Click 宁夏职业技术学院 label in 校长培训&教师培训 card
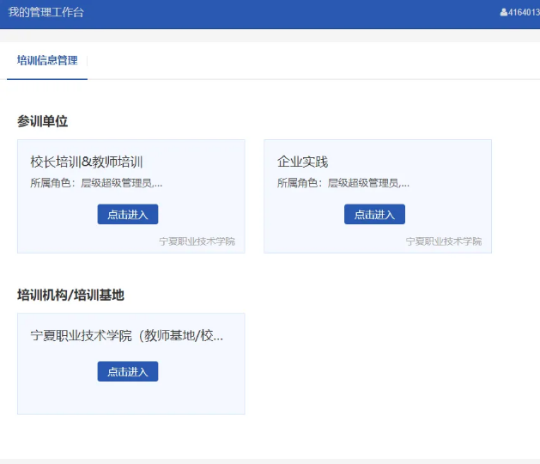The height and width of the screenshot is (464, 540). 197,241
